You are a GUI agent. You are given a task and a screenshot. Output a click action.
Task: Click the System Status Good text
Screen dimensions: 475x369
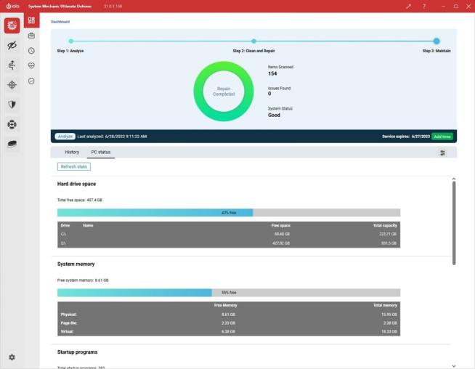click(274, 115)
